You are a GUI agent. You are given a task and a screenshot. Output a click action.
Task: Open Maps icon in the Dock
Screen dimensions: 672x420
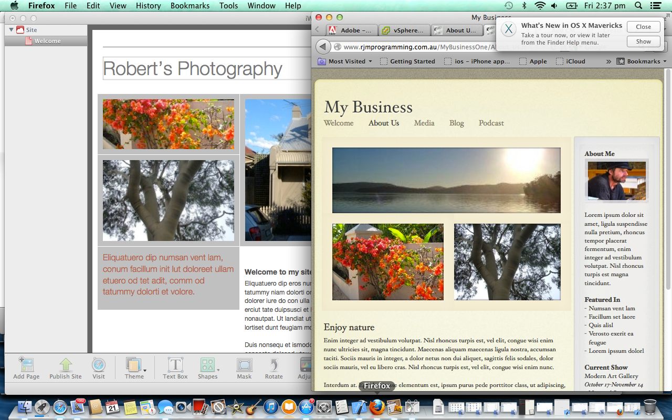coord(148,406)
